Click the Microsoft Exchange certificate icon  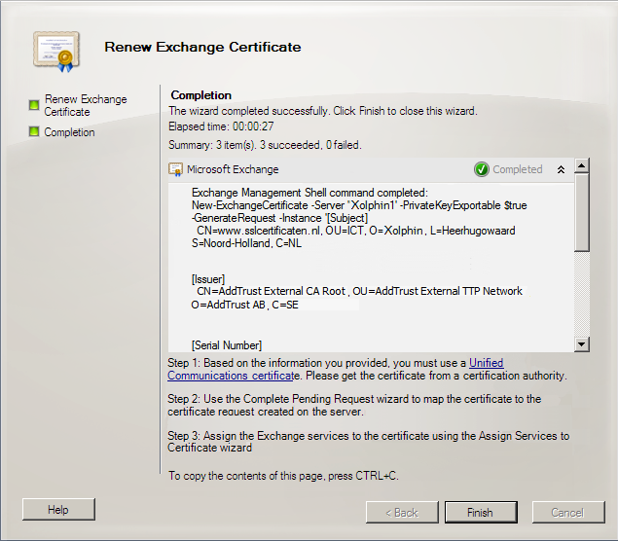[x=175, y=169]
